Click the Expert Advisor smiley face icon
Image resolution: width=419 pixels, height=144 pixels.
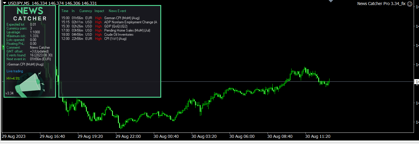pos(410,4)
